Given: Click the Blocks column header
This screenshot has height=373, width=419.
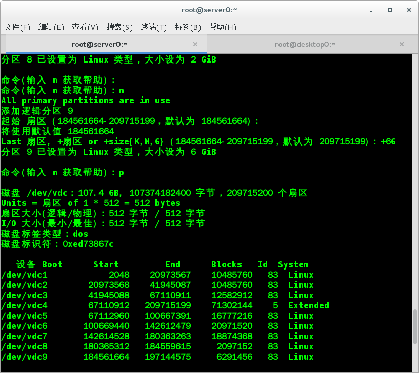Looking at the screenshot, I should click(227, 264).
